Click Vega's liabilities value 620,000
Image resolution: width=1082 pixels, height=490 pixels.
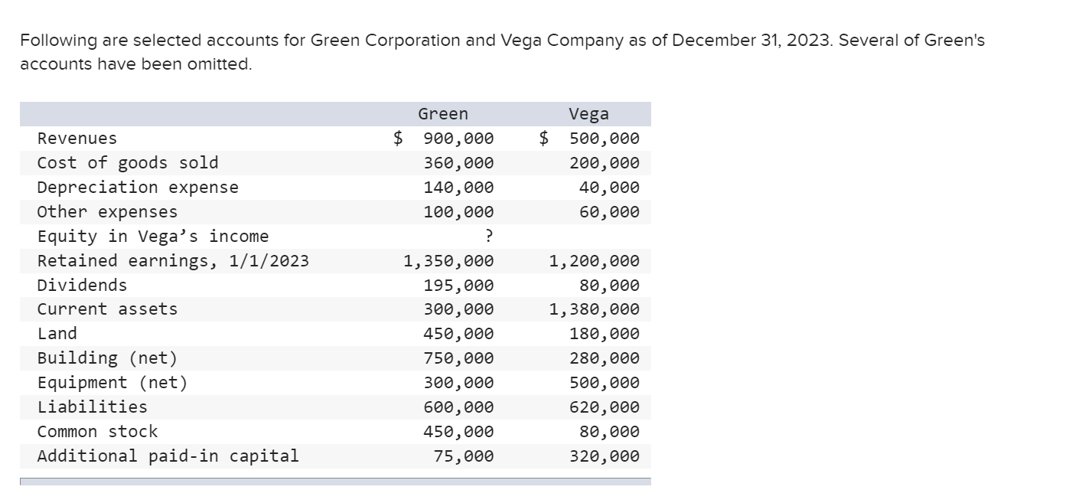[605, 407]
